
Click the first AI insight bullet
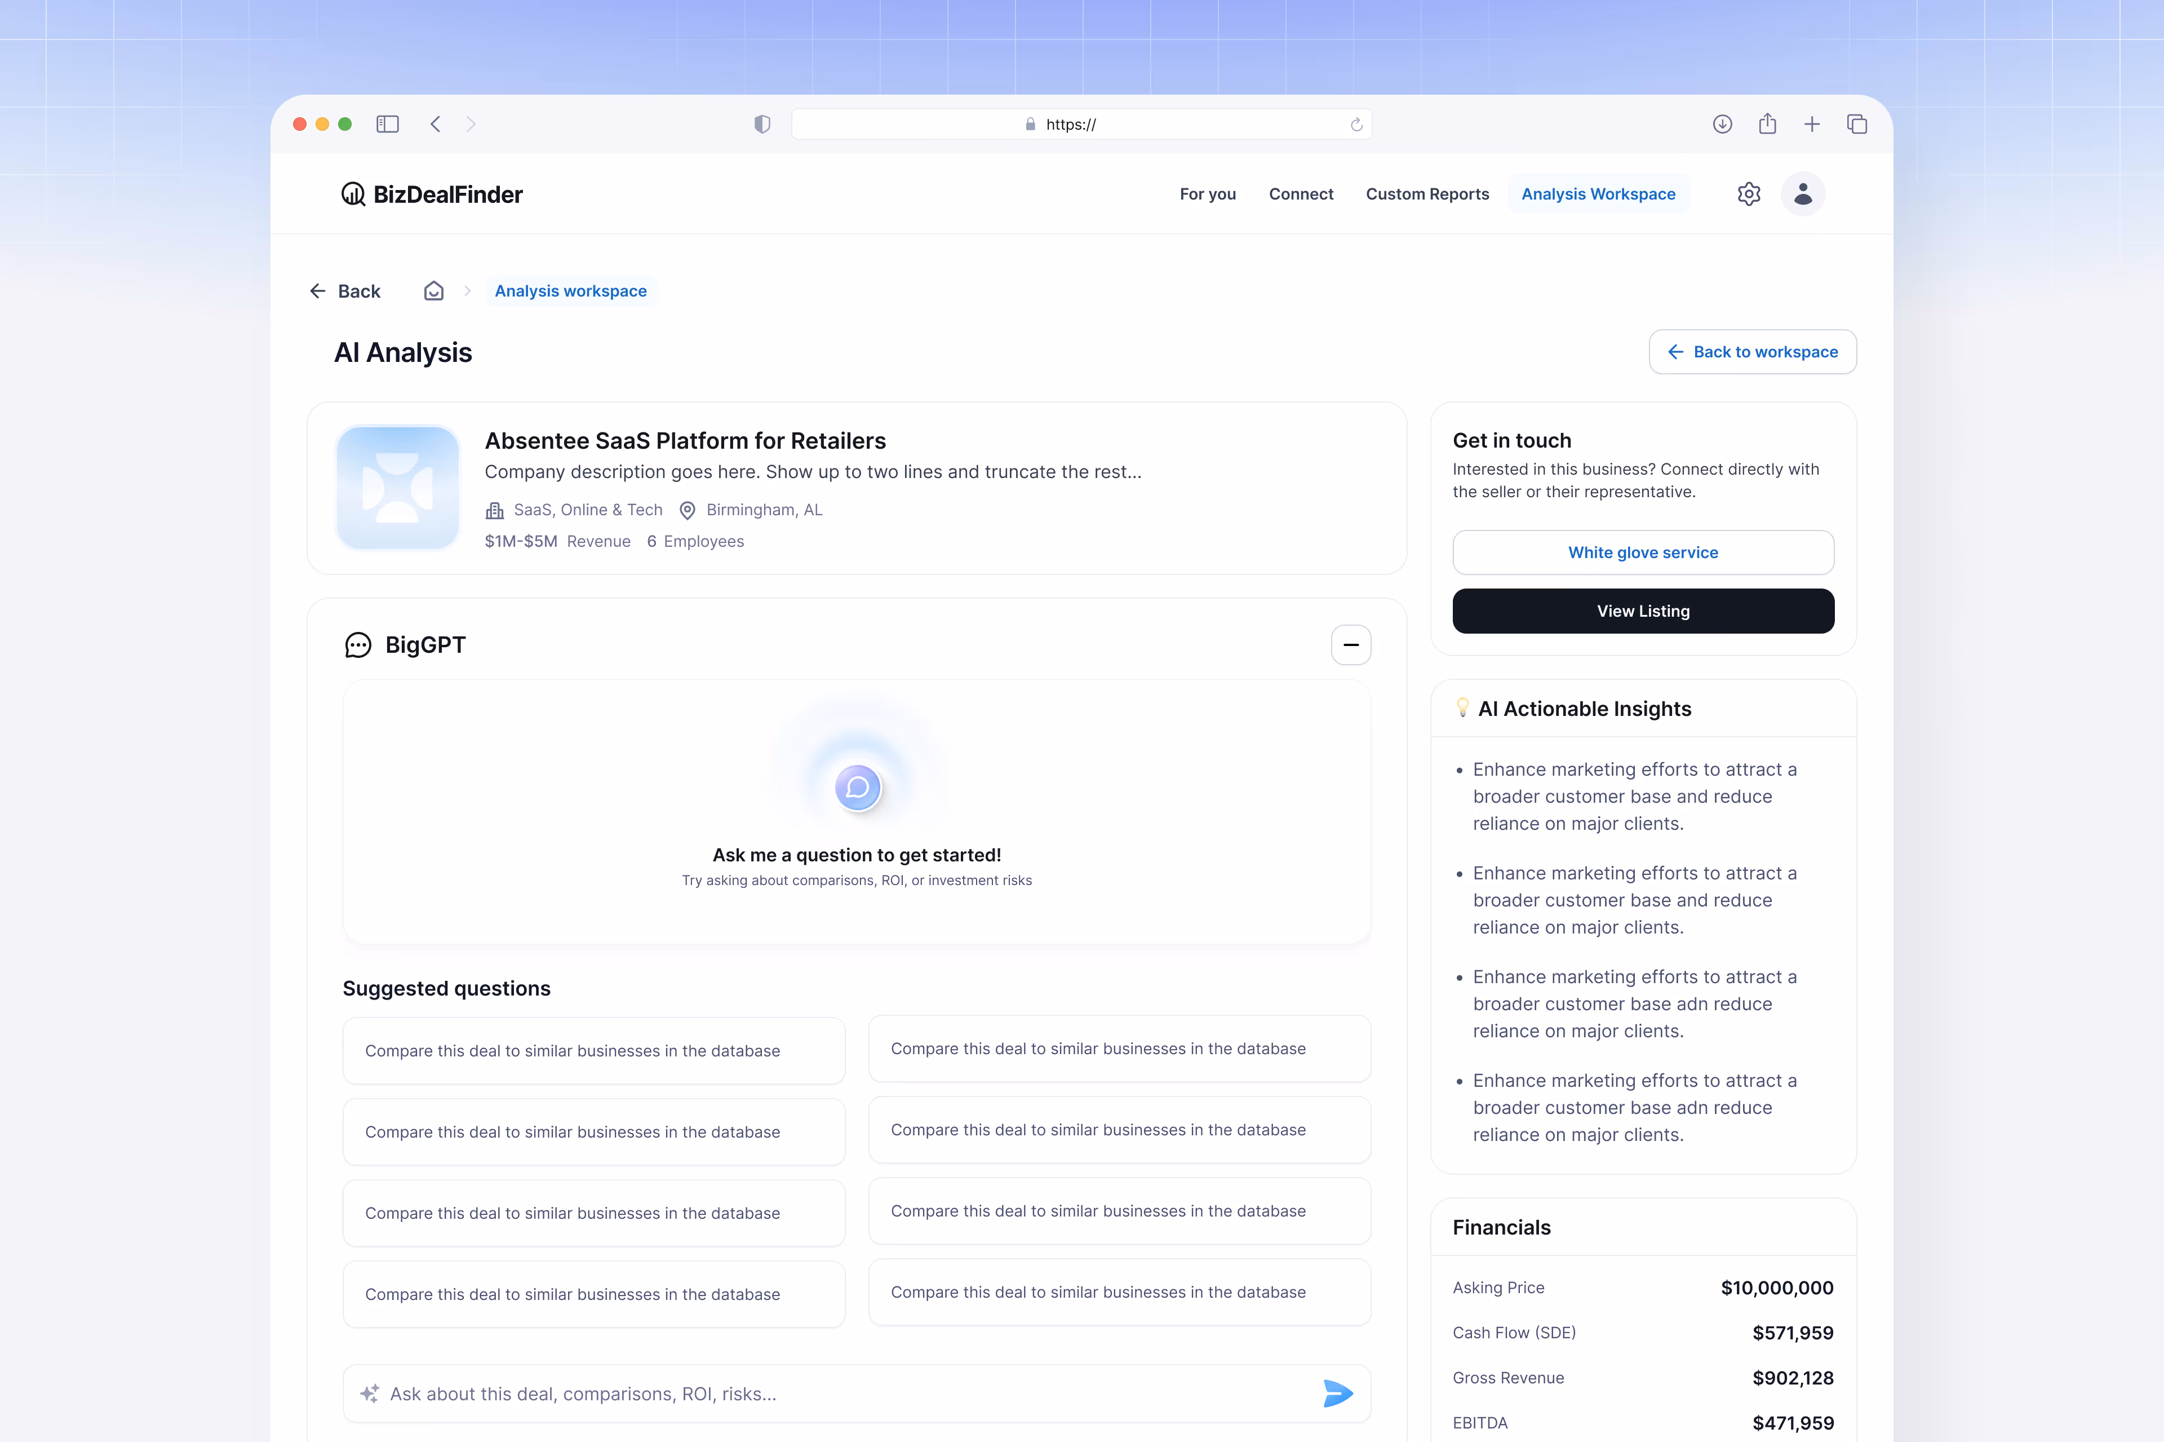click(1634, 795)
